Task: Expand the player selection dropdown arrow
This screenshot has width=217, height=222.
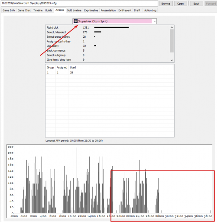Action: 154,21
